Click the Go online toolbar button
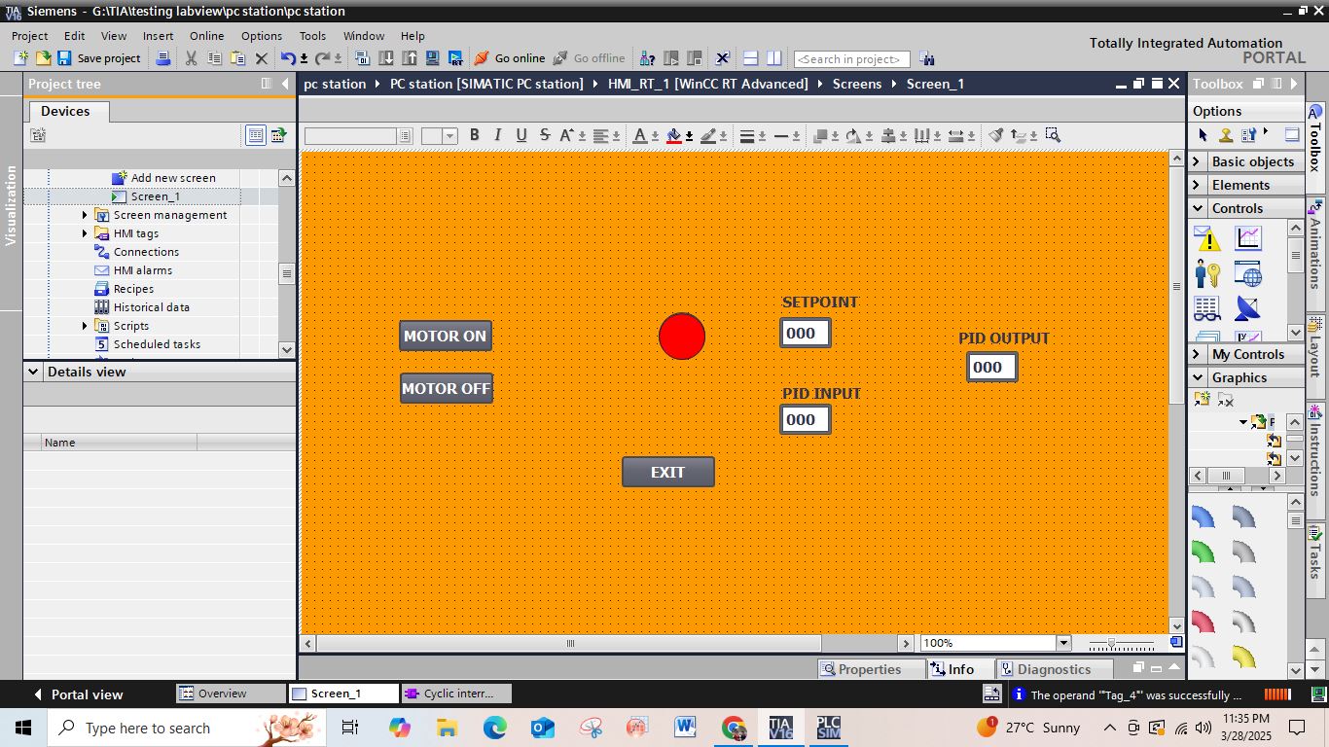This screenshot has height=747, width=1329. tap(510, 58)
